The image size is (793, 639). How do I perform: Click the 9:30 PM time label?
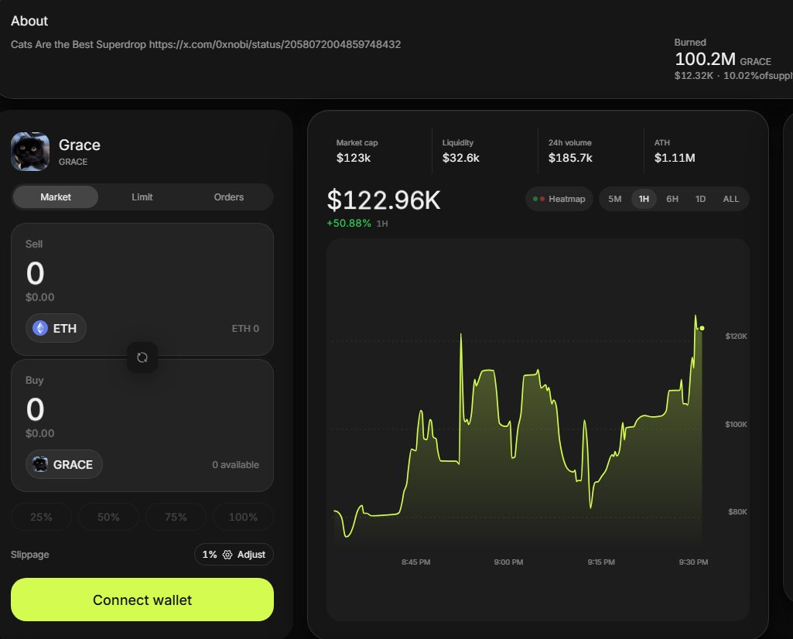pyautogui.click(x=693, y=562)
